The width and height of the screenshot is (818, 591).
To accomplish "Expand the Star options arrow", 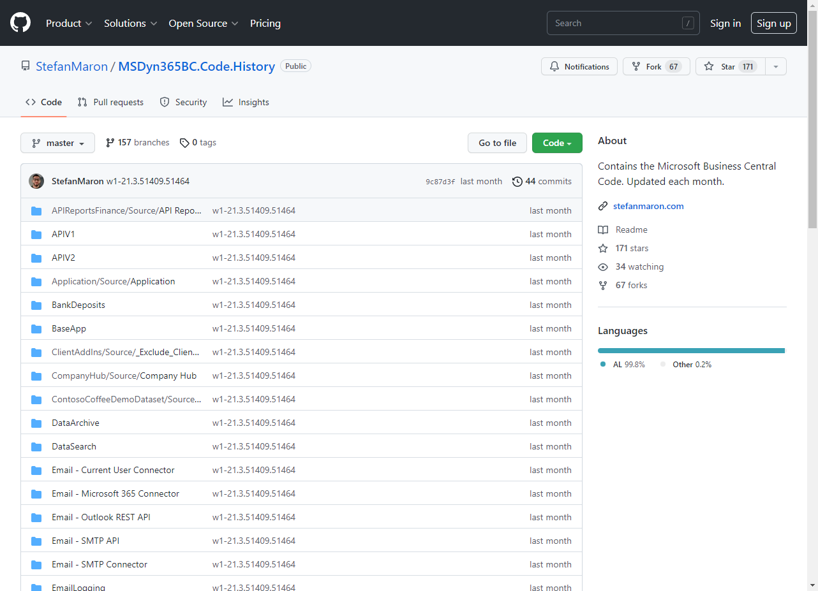I will click(x=775, y=66).
